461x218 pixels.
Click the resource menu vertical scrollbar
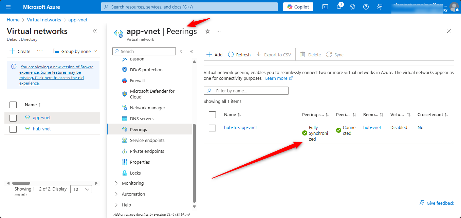pyautogui.click(x=194, y=163)
